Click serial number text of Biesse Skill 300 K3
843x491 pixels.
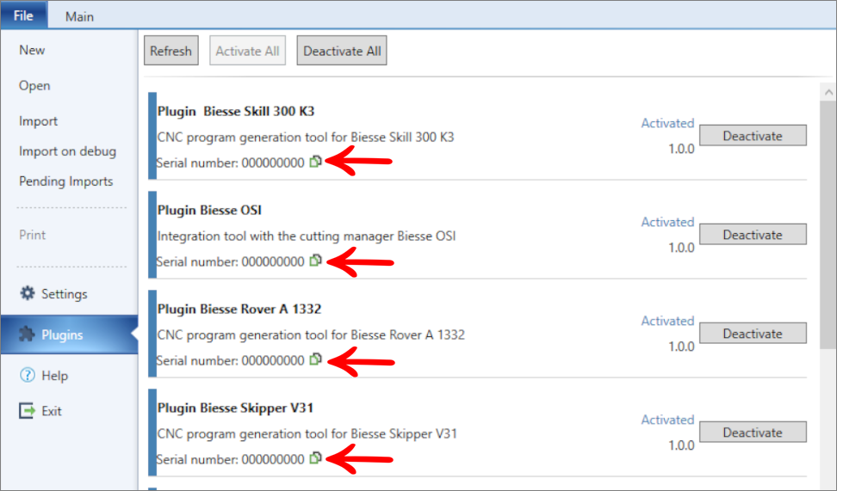(x=230, y=163)
